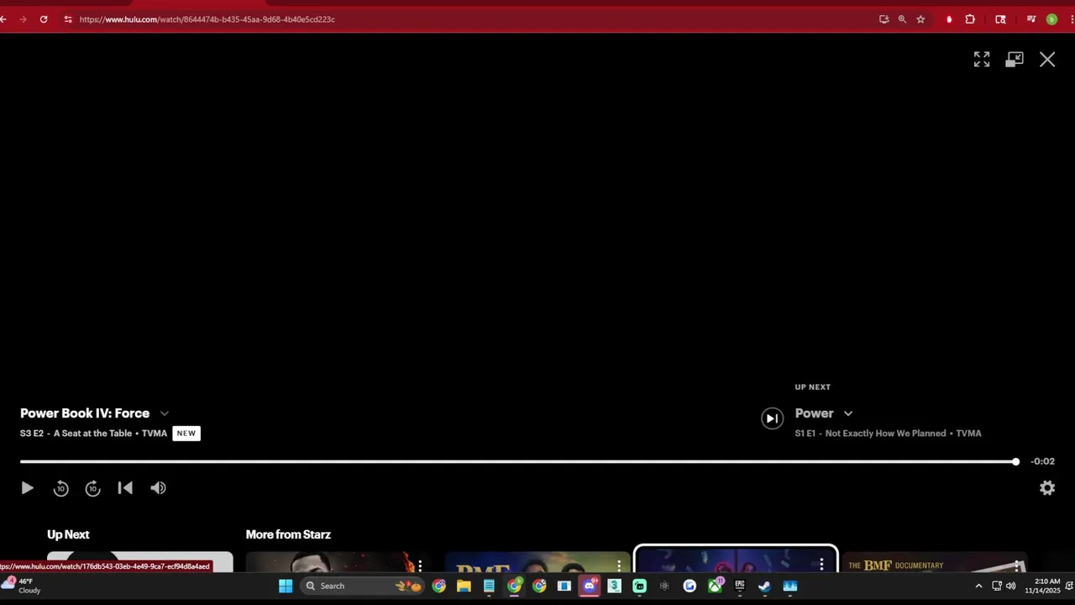The height and width of the screenshot is (605, 1075).
Task: Open the Xbox app in taskbar
Action: pos(715,586)
